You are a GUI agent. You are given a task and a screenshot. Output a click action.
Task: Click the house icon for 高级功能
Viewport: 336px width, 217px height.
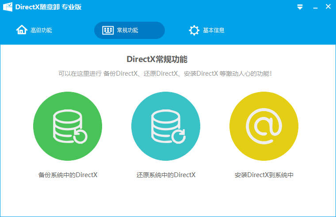tap(22, 30)
